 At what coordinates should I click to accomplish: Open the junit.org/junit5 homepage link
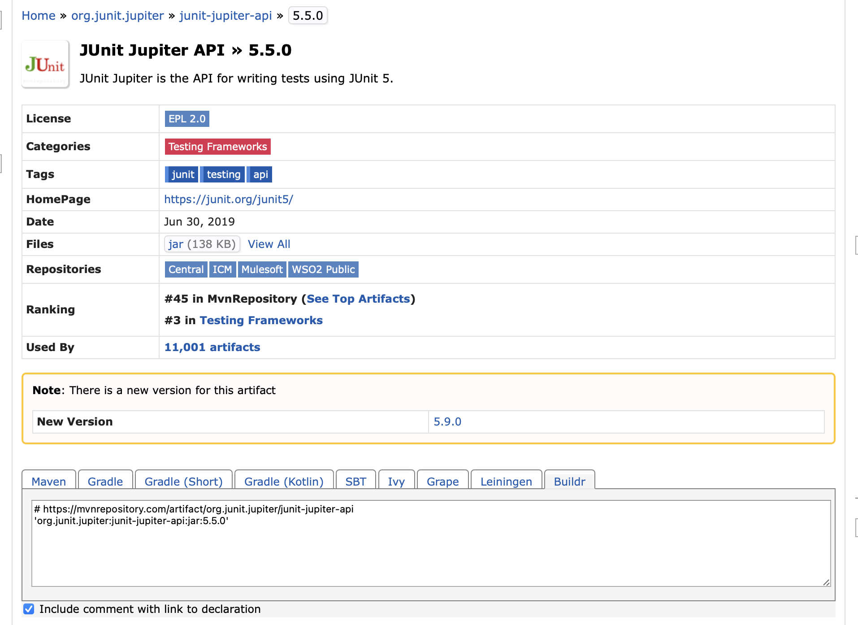229,200
